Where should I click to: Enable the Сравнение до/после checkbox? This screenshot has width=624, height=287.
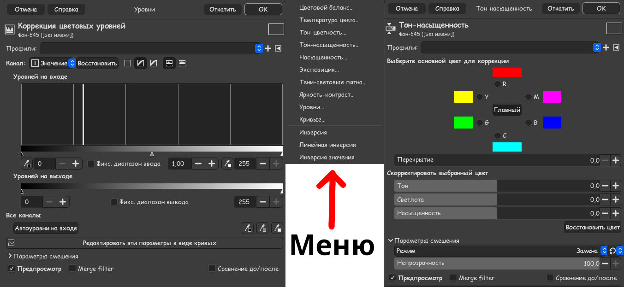(212, 268)
